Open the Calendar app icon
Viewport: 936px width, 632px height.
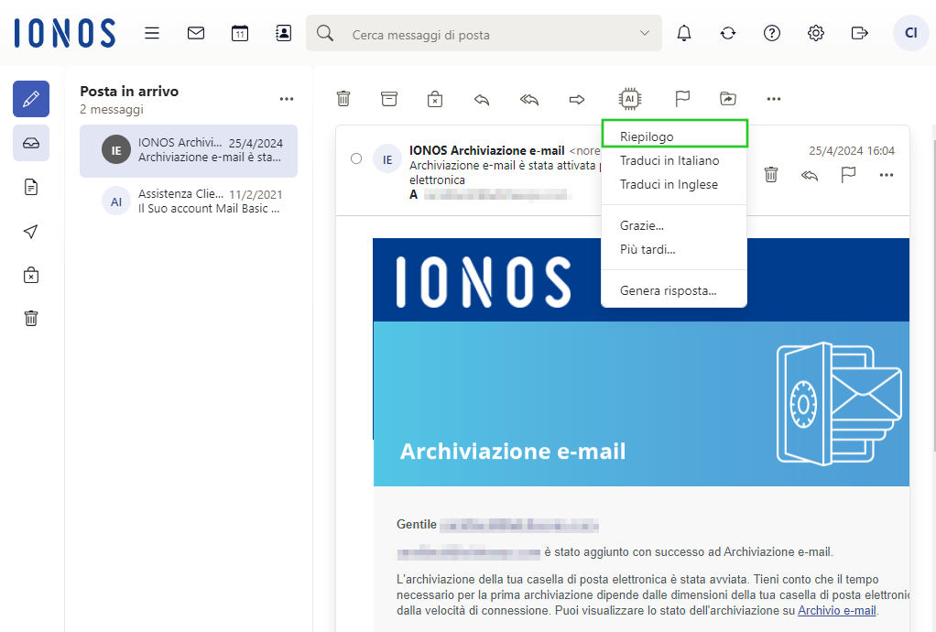pyautogui.click(x=239, y=33)
